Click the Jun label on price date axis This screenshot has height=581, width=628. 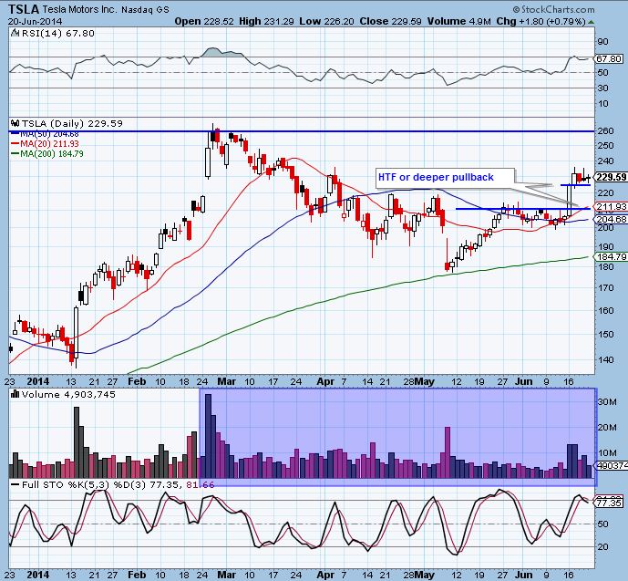coord(523,381)
